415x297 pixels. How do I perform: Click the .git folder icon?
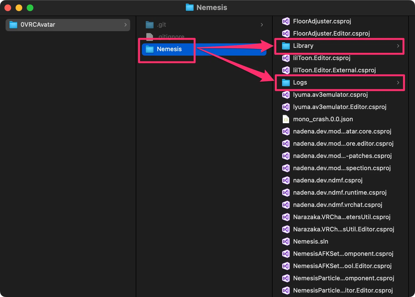coord(150,25)
